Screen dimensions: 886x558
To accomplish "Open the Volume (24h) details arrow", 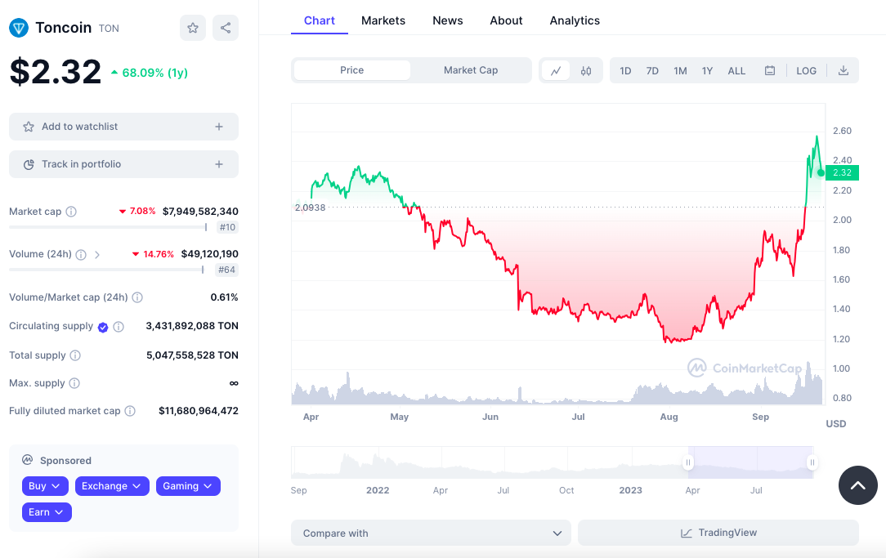I will tap(97, 255).
